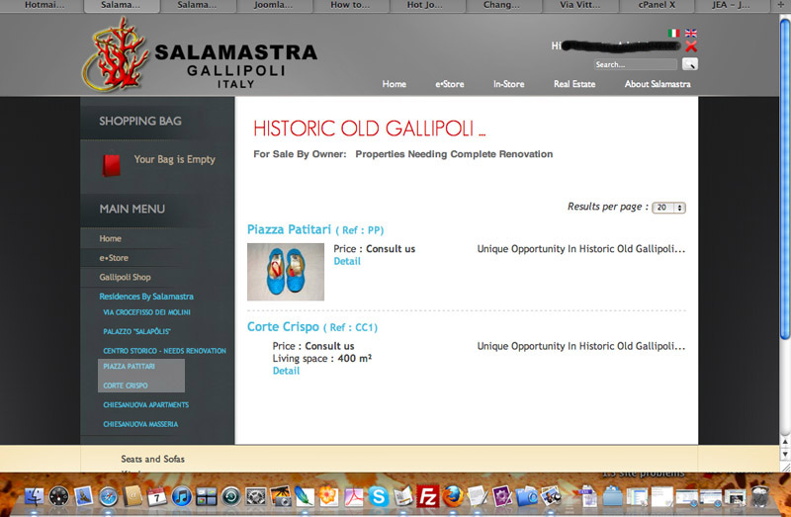The width and height of the screenshot is (791, 517).
Task: Open the blue feather quill app in dock
Action: coord(305,496)
